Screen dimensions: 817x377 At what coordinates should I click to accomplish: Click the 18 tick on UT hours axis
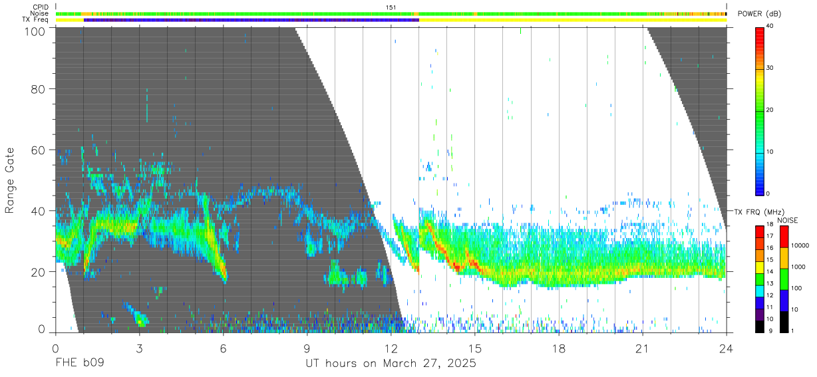pyautogui.click(x=558, y=348)
